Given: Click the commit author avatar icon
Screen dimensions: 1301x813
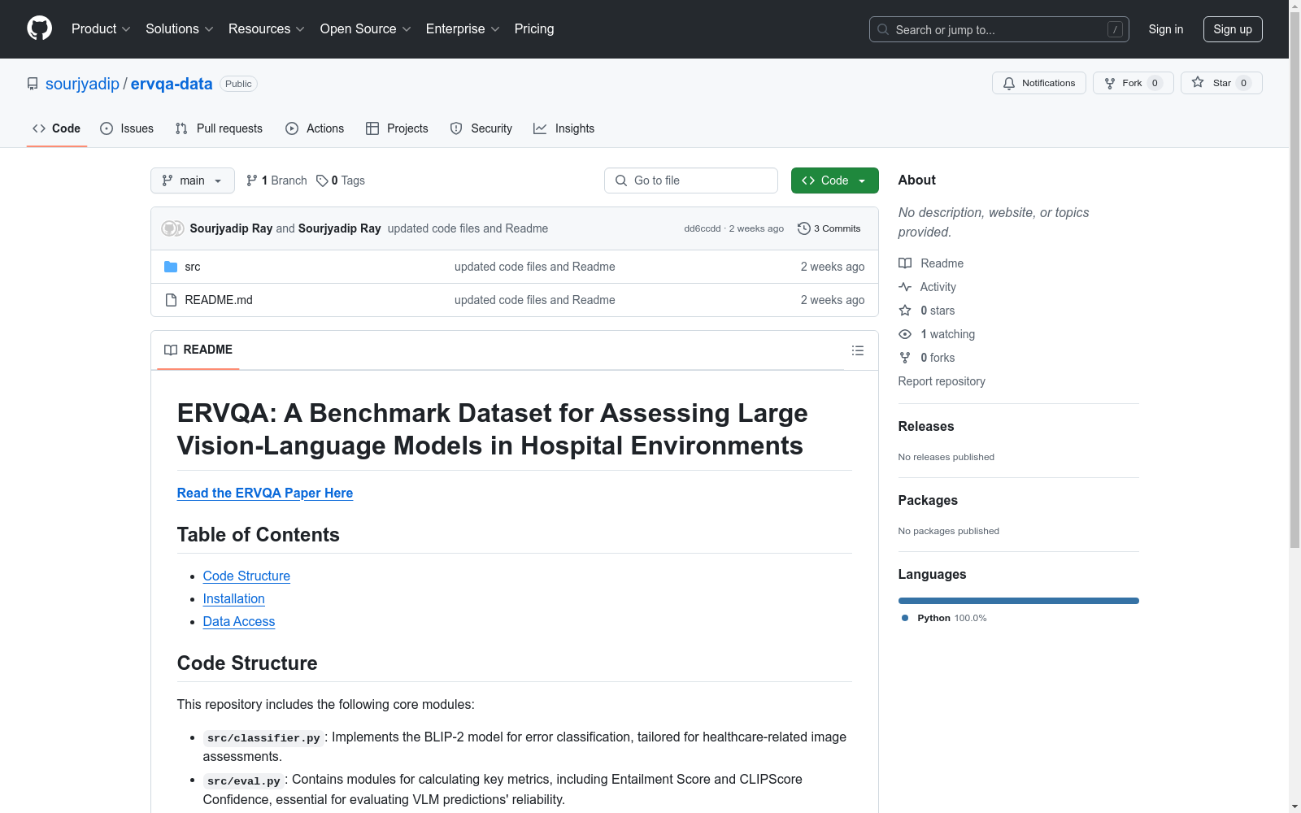Looking at the screenshot, I should (172, 228).
